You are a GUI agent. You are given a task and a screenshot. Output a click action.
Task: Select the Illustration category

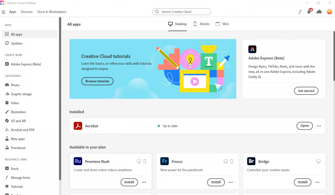[30, 112]
